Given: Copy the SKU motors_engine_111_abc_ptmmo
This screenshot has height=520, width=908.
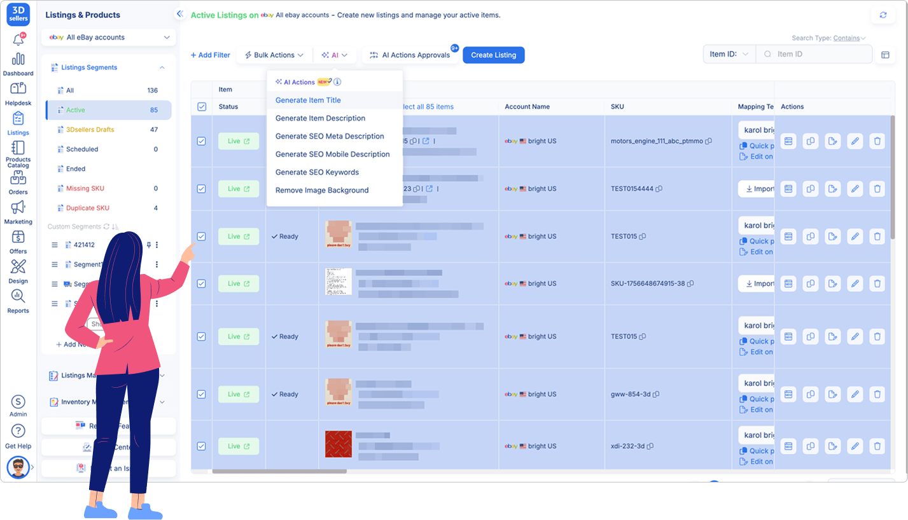Looking at the screenshot, I should pos(708,141).
